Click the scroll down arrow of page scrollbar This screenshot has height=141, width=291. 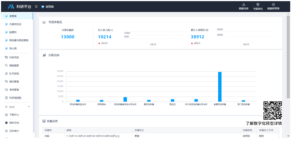[288, 136]
